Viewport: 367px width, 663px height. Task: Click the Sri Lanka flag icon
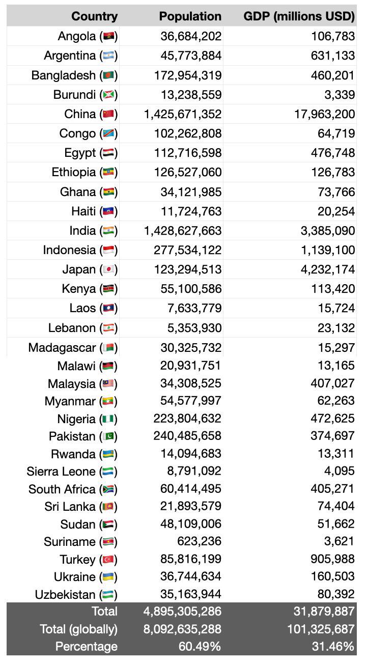(108, 507)
